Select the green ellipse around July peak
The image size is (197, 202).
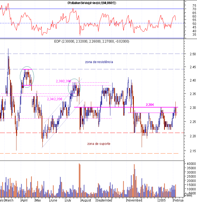point(74,88)
